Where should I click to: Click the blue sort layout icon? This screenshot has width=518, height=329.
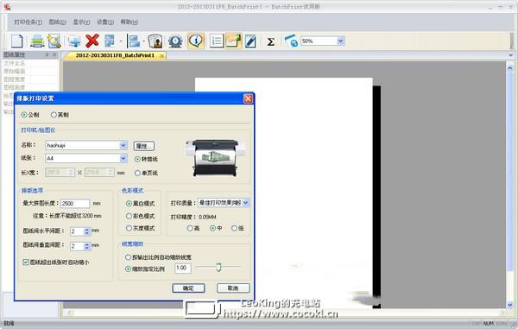[x=110, y=41]
